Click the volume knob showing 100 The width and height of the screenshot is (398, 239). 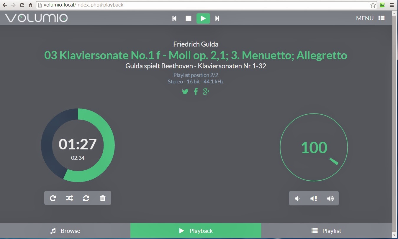[x=314, y=147]
